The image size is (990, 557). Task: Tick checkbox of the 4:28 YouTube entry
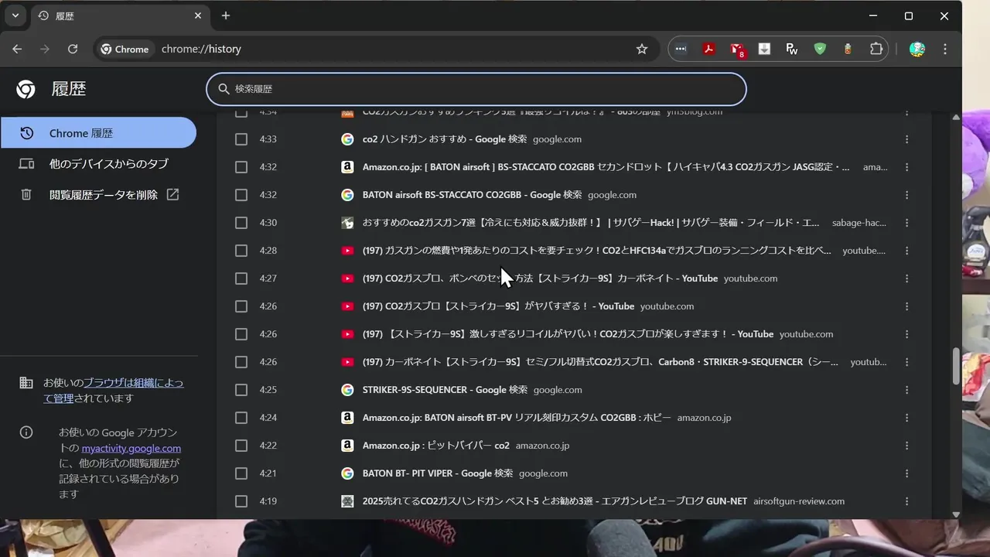(x=241, y=251)
